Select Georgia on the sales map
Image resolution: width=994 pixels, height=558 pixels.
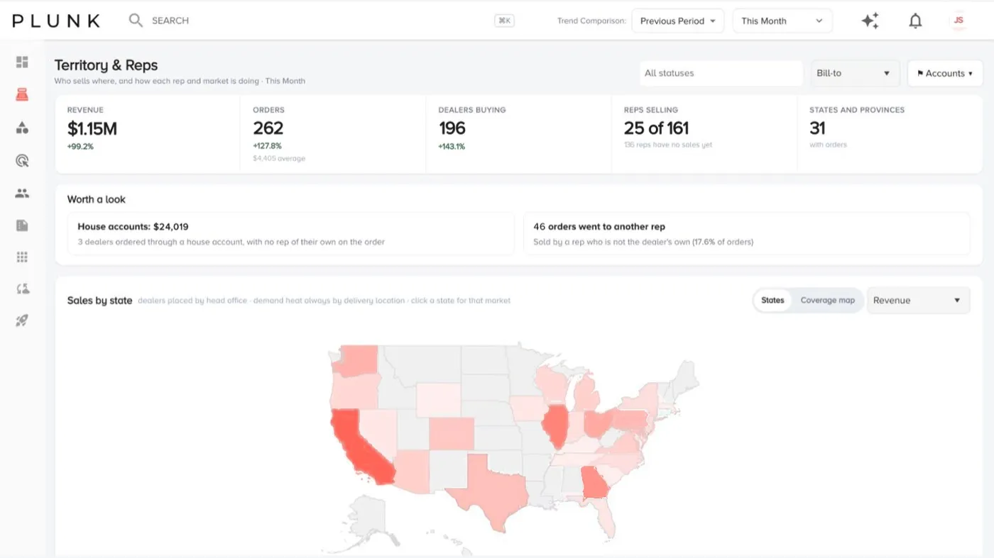click(596, 483)
